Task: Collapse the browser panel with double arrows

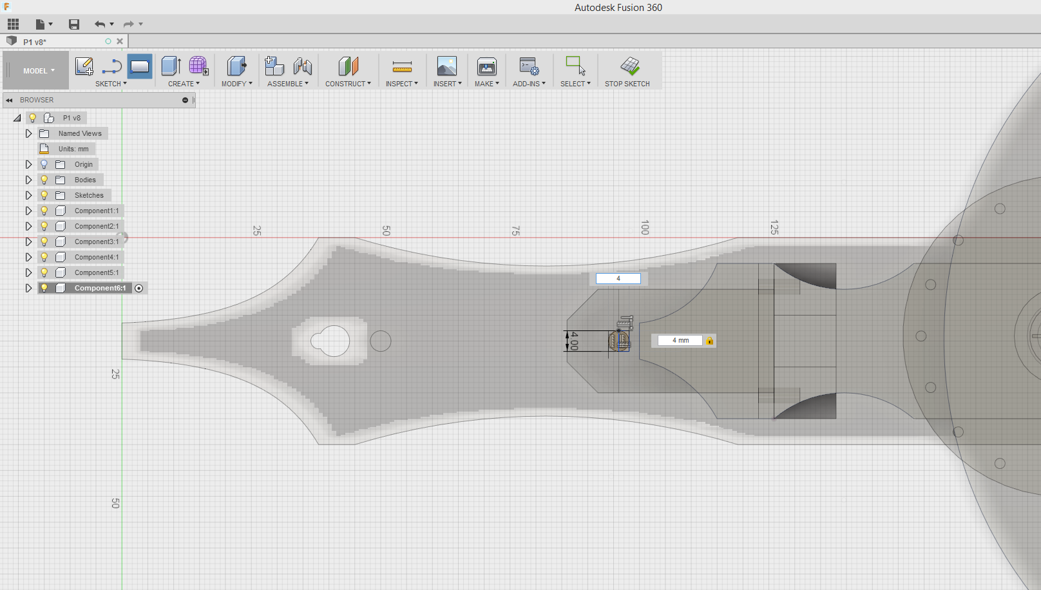Action: (x=10, y=100)
